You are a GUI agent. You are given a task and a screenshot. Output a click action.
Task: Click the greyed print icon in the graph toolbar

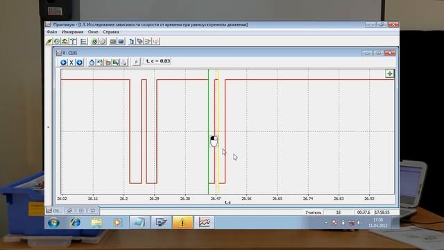click(x=123, y=62)
